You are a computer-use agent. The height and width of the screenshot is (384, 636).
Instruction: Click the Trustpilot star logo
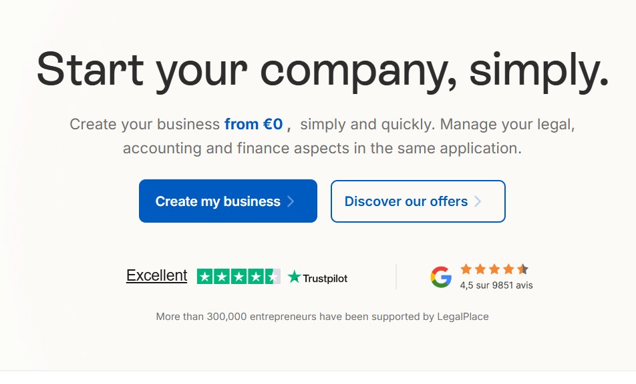click(x=294, y=277)
